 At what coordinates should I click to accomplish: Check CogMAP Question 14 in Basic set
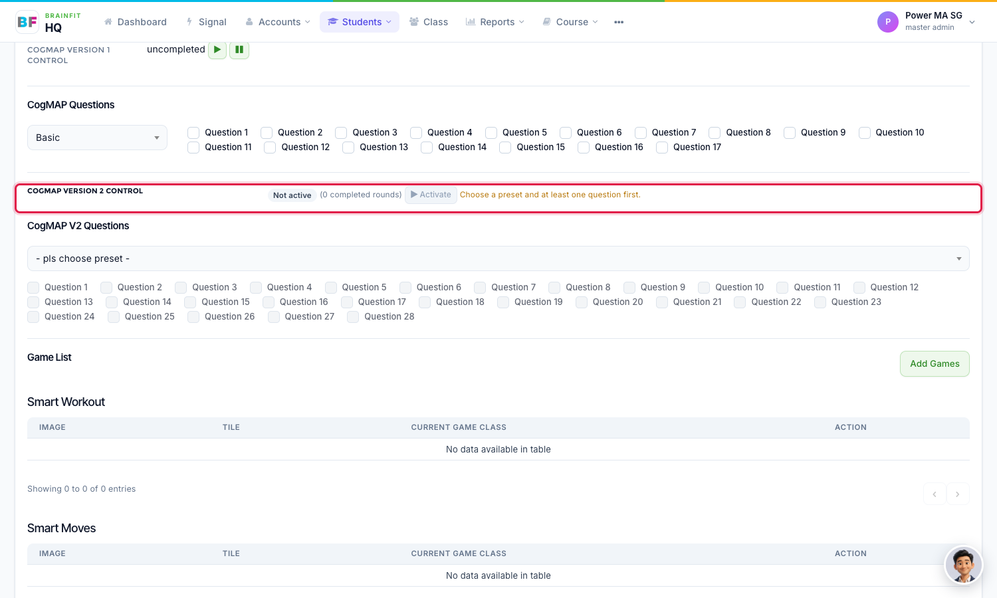[427, 148]
